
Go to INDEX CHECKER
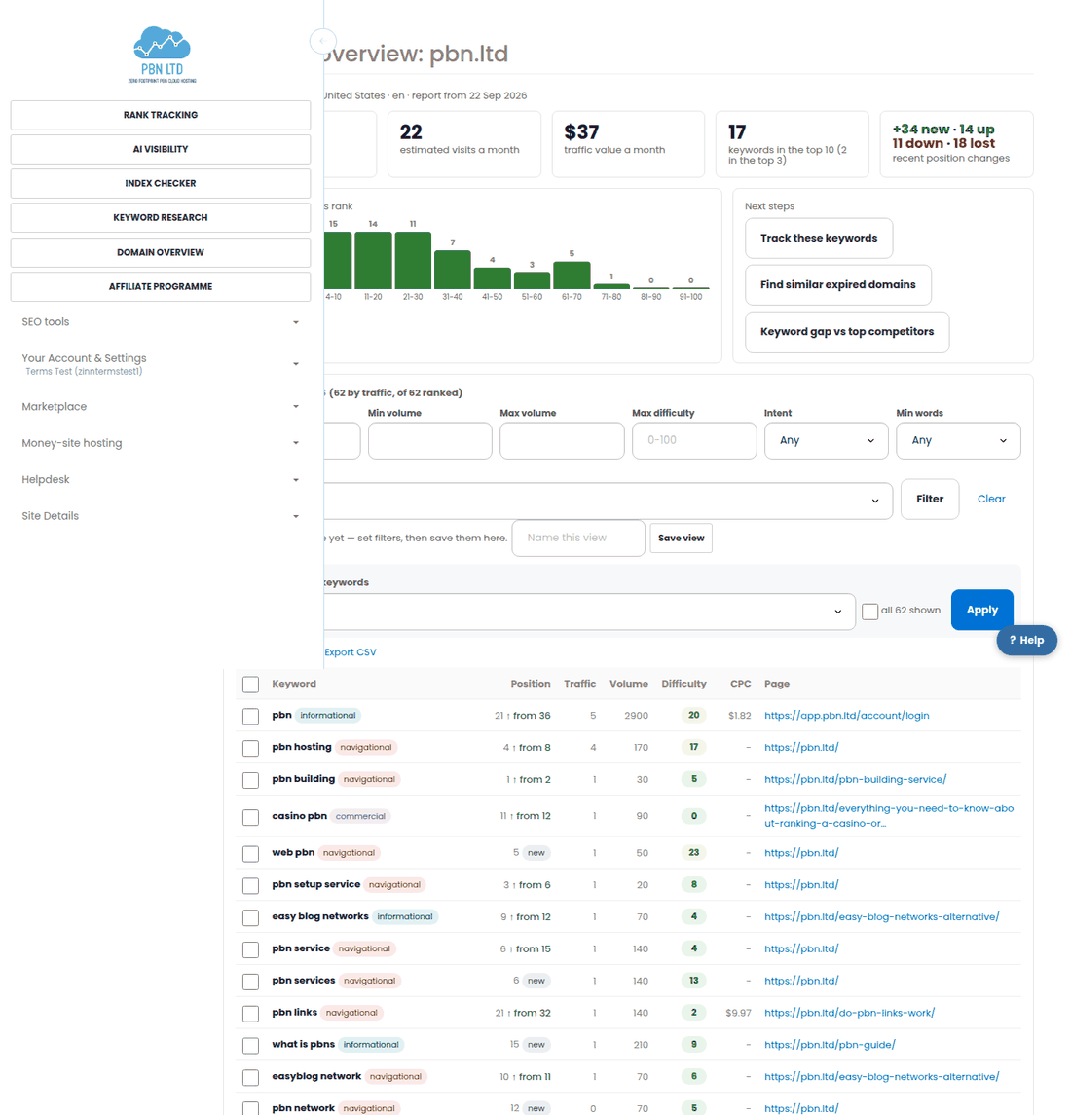coord(161,183)
